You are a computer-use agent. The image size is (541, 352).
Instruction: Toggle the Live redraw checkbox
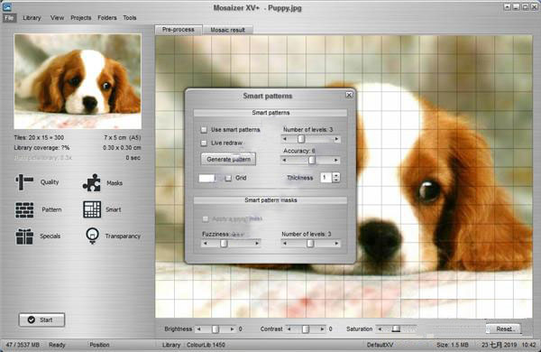point(204,143)
